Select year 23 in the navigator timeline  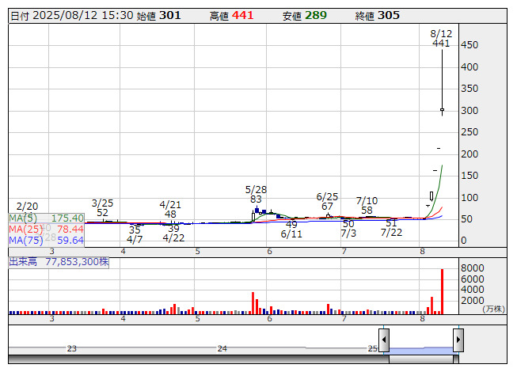tap(72, 348)
